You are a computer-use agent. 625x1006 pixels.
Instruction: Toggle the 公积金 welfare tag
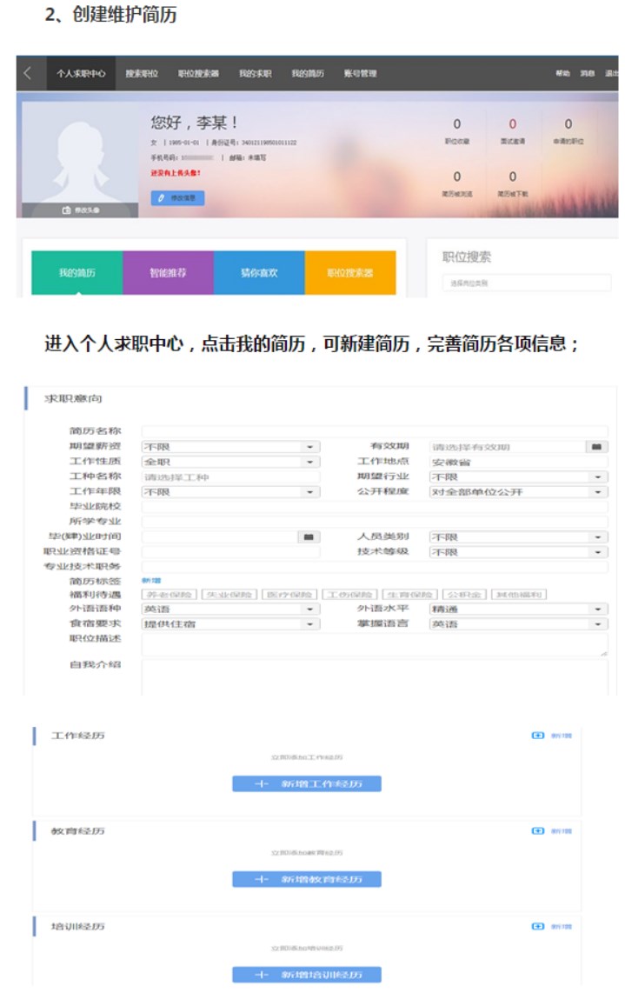pyautogui.click(x=462, y=595)
